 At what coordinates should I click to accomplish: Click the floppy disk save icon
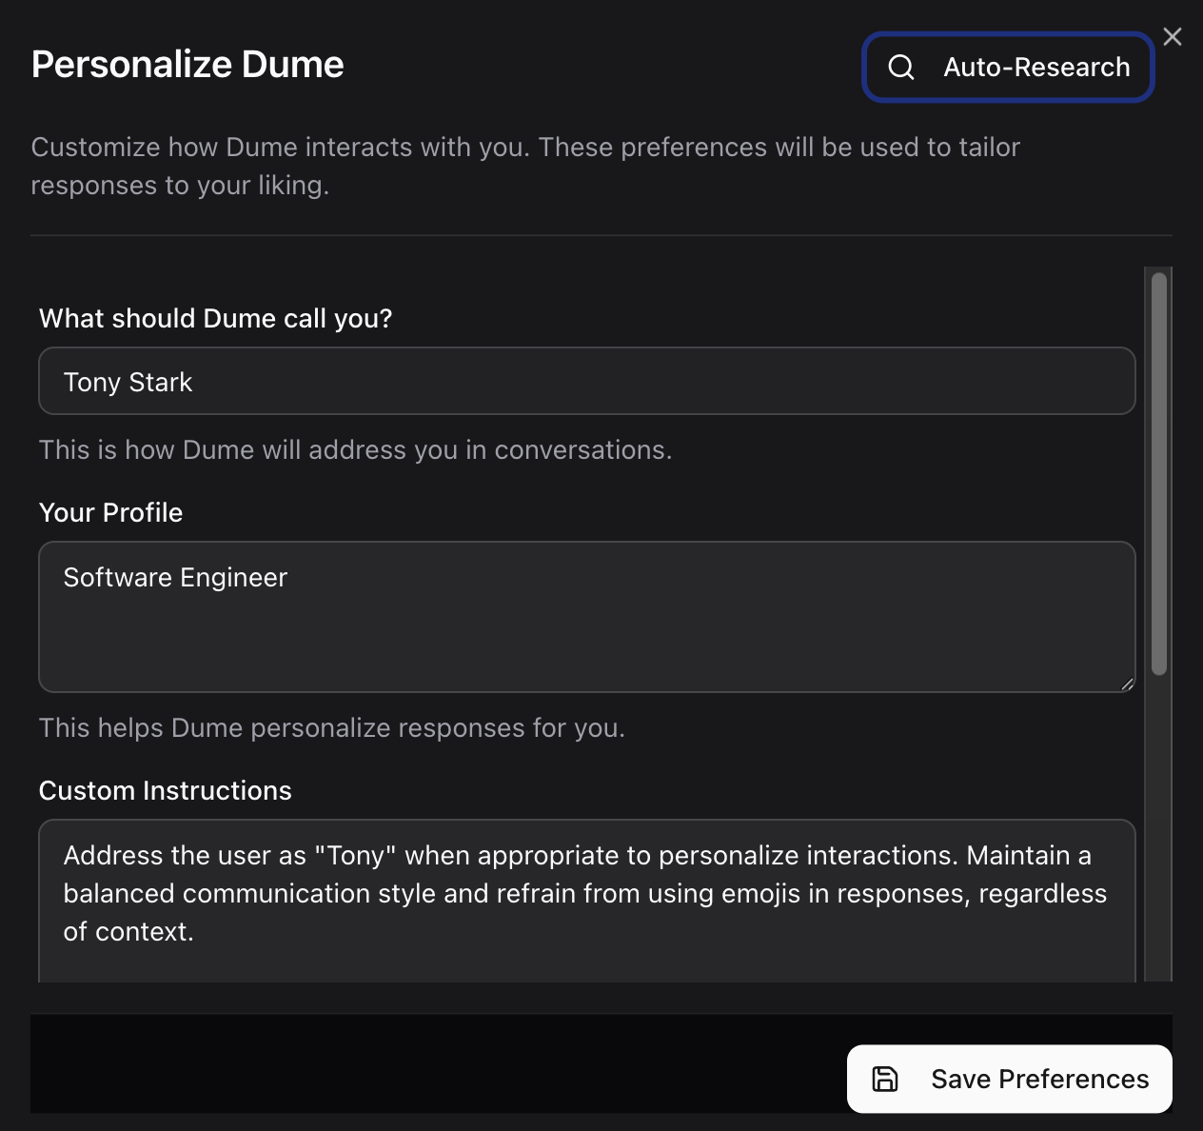(885, 1079)
